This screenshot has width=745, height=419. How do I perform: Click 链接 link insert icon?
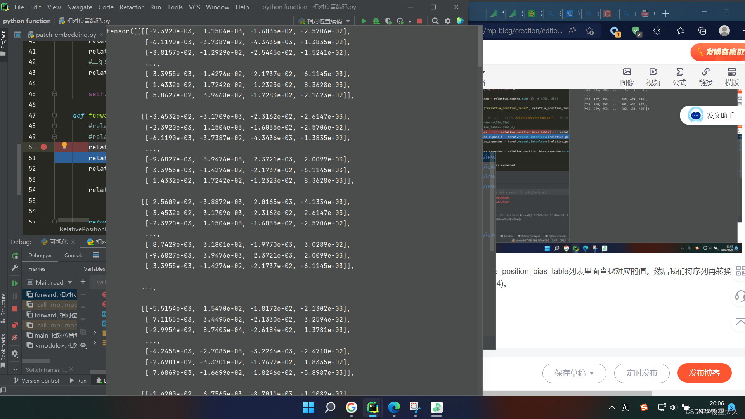pos(705,76)
